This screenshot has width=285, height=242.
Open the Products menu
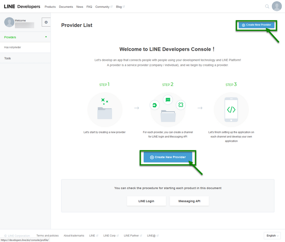50,7
